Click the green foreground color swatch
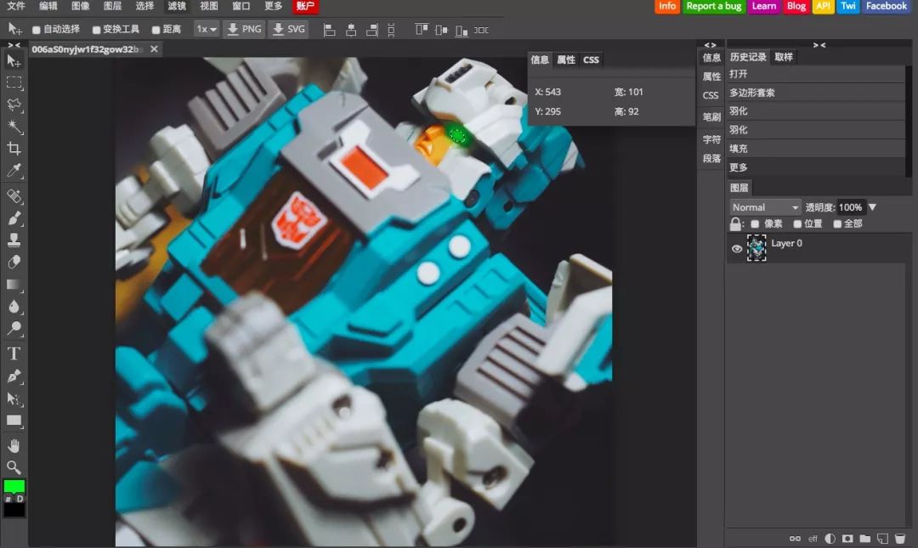 pyautogui.click(x=14, y=487)
